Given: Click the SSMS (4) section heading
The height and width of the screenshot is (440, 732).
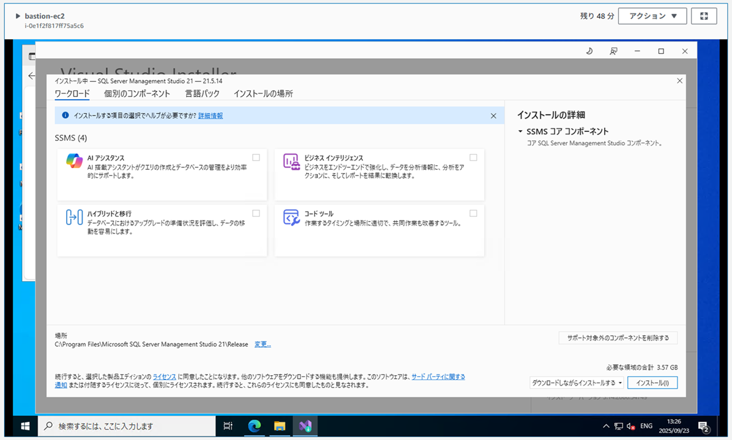Looking at the screenshot, I should click(70, 138).
